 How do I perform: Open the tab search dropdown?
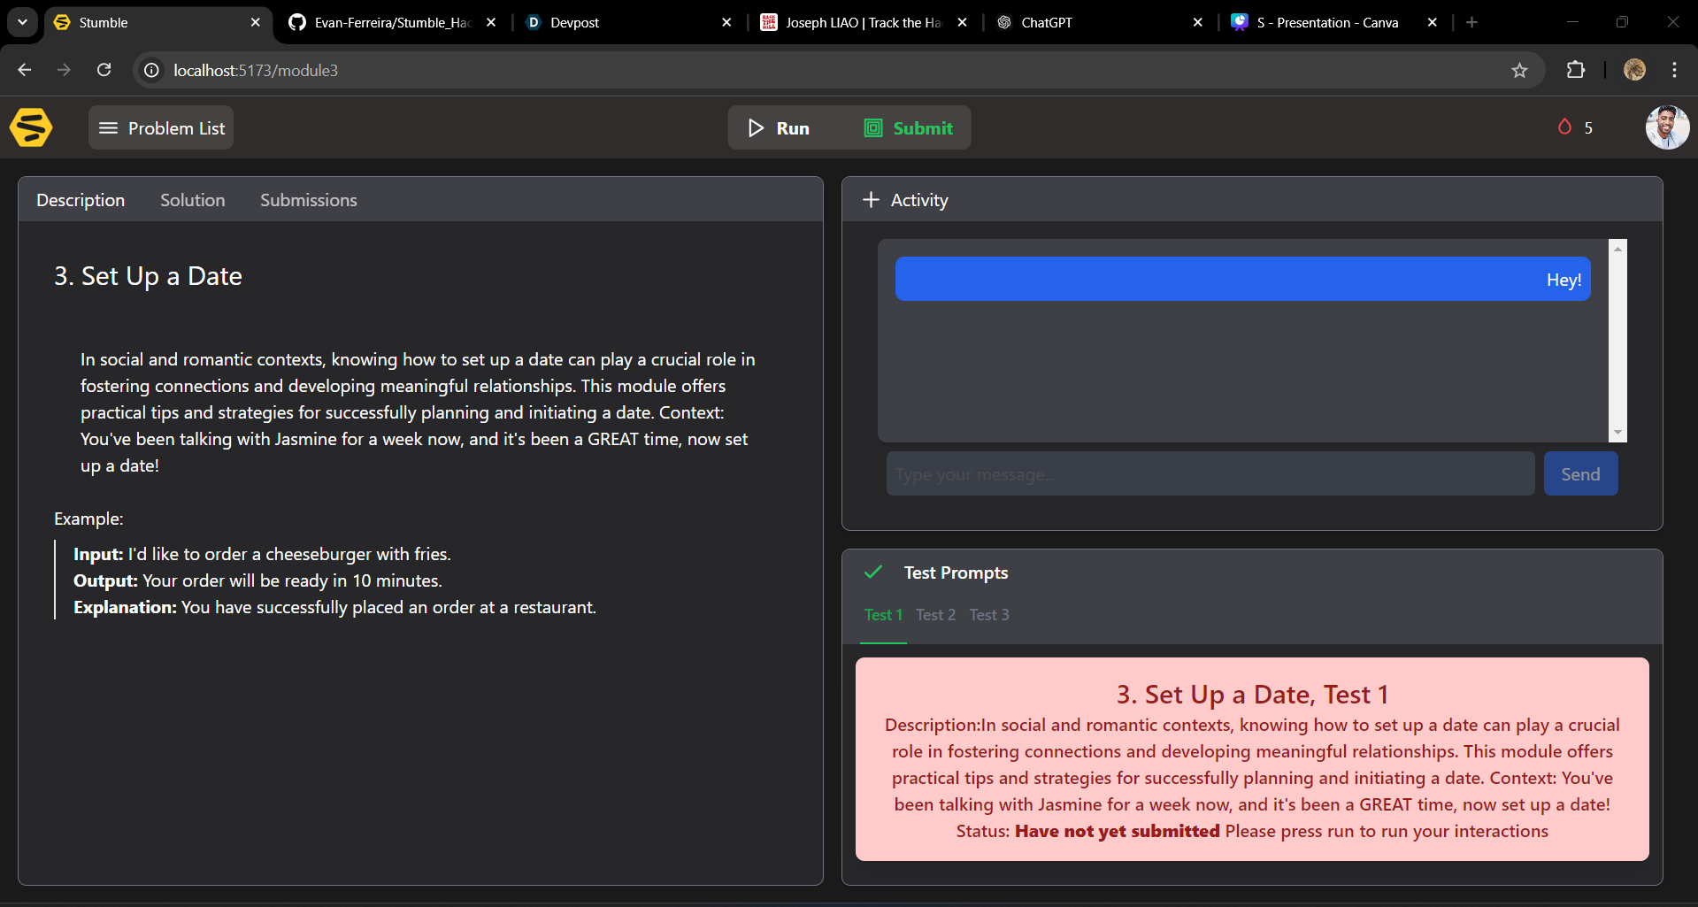pyautogui.click(x=22, y=22)
